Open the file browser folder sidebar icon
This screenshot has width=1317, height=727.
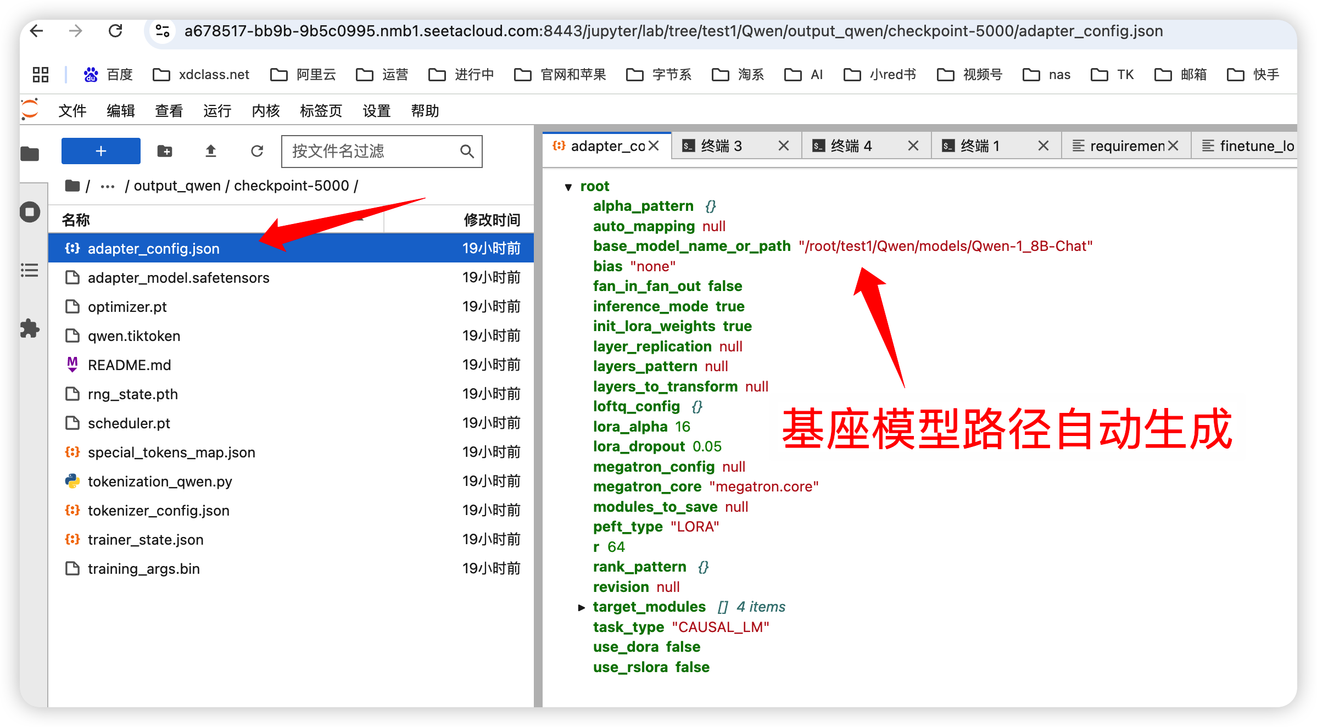30,154
